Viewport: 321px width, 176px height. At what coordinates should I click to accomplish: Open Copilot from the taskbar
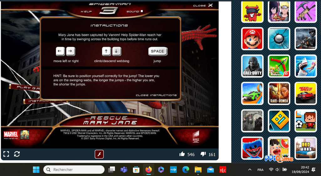(x=161, y=169)
